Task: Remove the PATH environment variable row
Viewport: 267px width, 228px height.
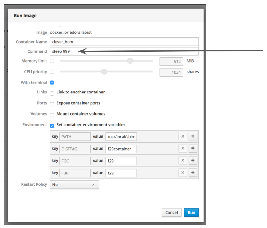Action: 183,136
